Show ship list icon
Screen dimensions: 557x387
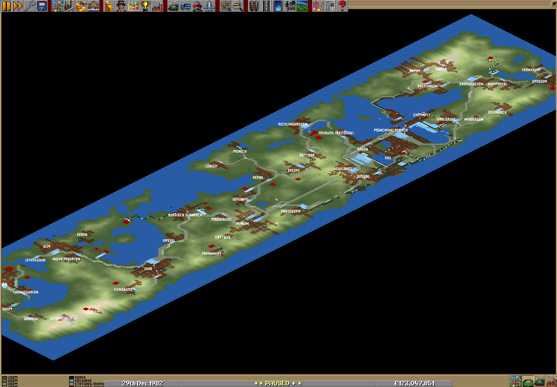(197, 5)
